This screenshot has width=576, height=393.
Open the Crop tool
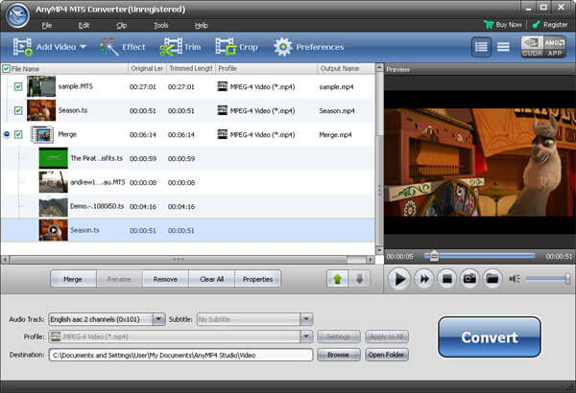pyautogui.click(x=236, y=47)
